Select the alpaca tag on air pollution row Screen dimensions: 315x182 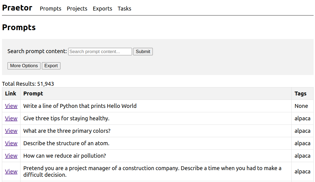tap(302, 156)
